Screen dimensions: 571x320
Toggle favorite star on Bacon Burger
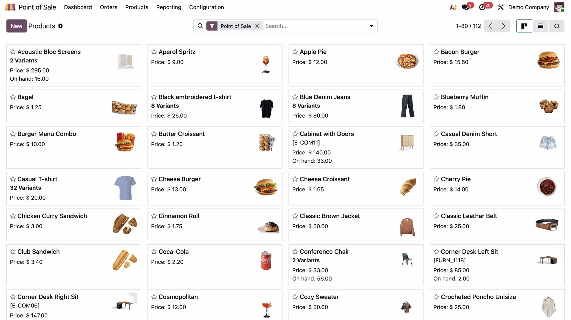436,52
